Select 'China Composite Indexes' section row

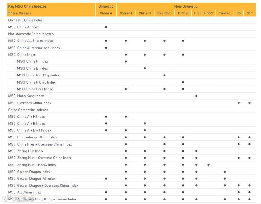point(131,110)
